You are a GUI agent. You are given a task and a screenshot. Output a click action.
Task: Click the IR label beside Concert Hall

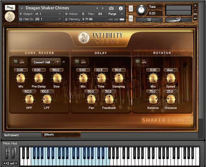(64, 62)
